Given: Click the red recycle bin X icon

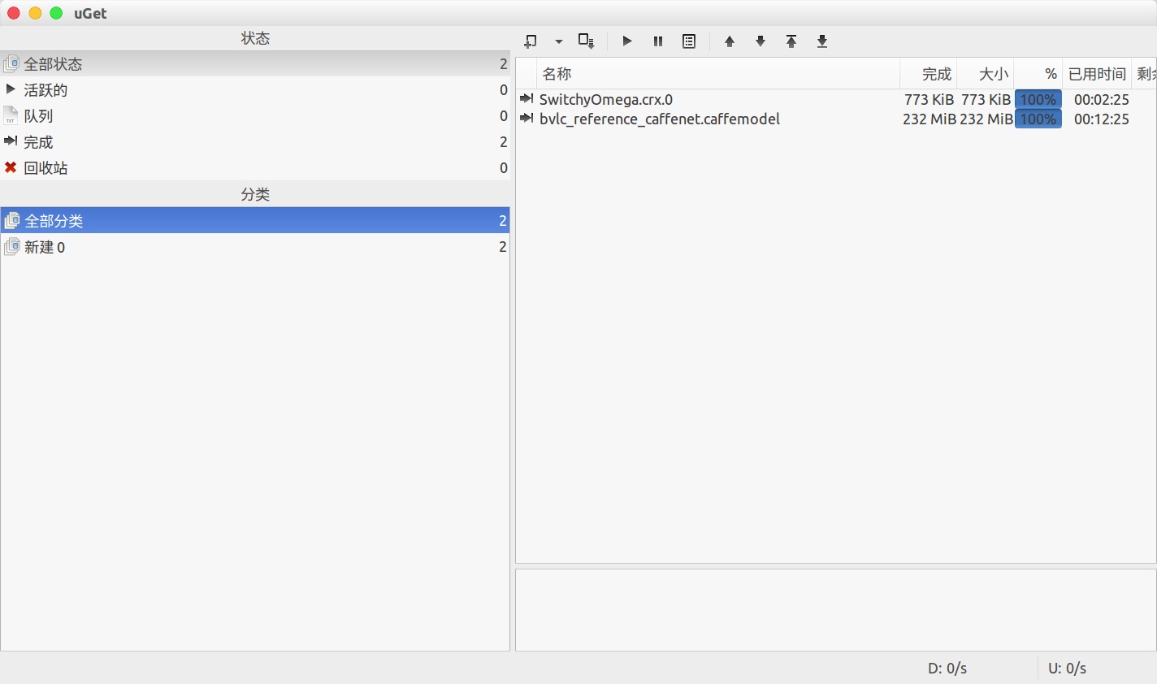Looking at the screenshot, I should pyautogui.click(x=11, y=167).
